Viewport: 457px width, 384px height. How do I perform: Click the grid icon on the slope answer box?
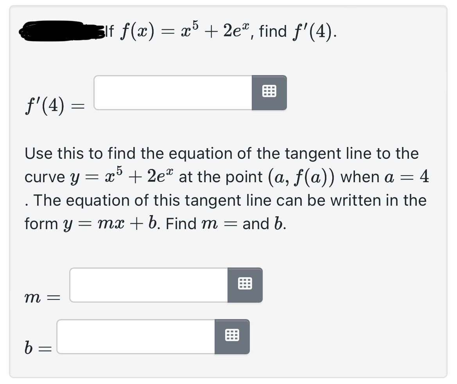[x=245, y=285]
